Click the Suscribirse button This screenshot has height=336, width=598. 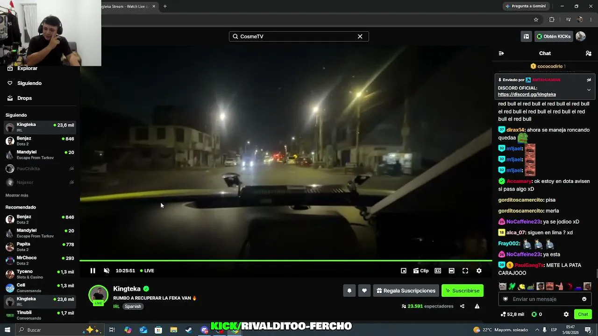pos(463,291)
